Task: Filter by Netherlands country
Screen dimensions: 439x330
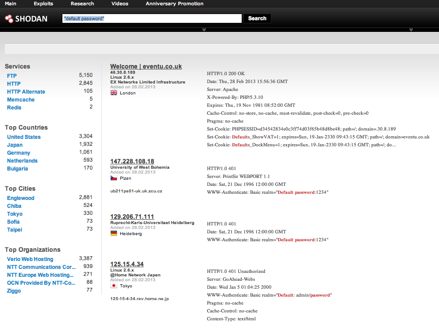Action: point(22,161)
